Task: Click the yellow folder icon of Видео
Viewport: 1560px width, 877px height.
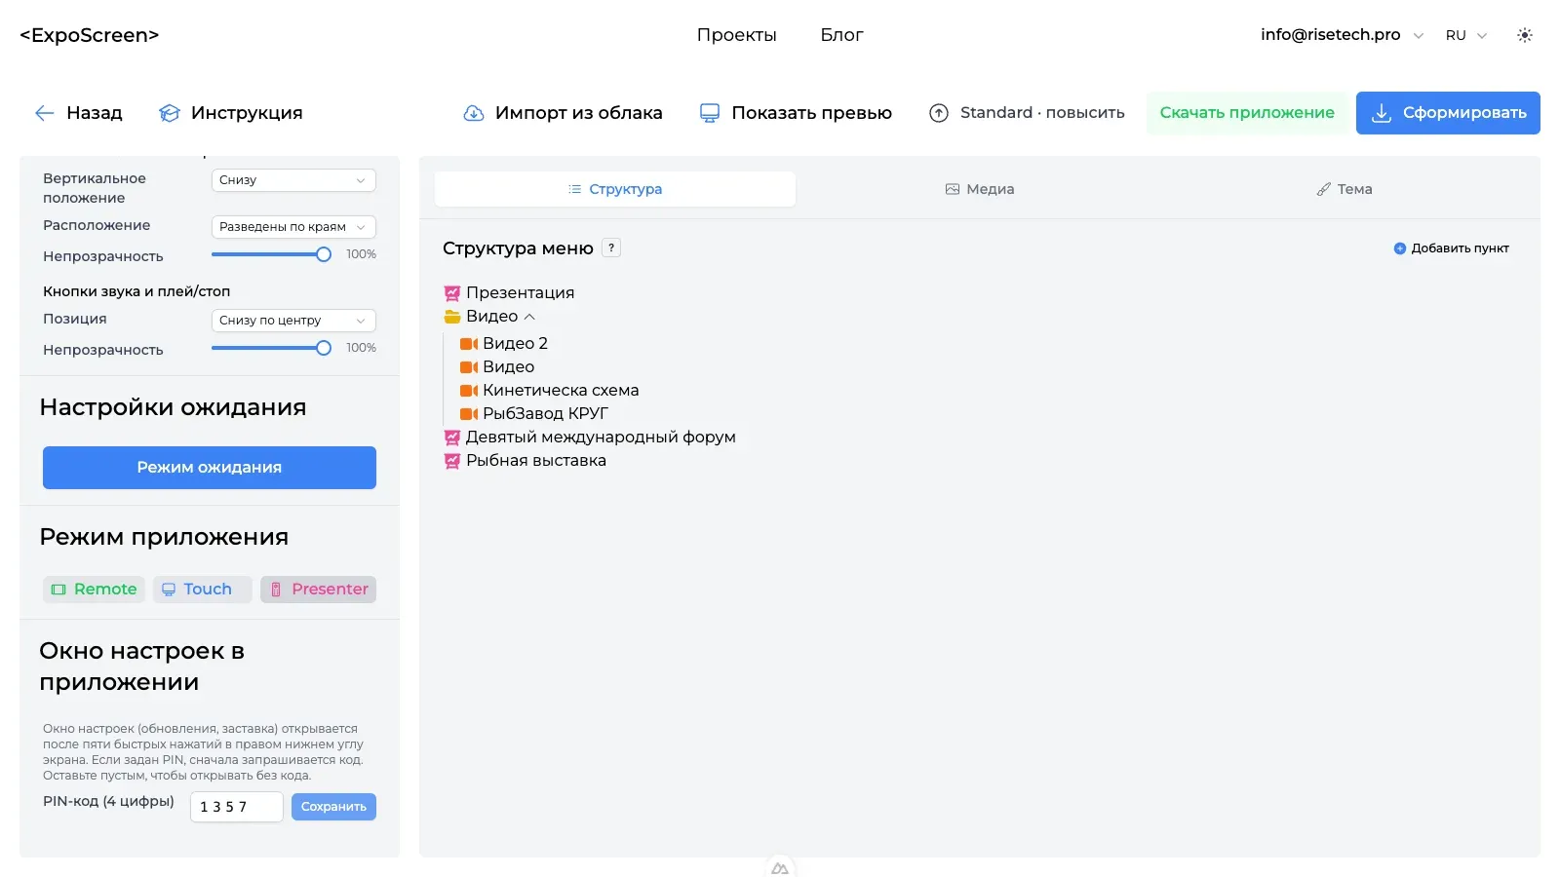Action: [452, 317]
